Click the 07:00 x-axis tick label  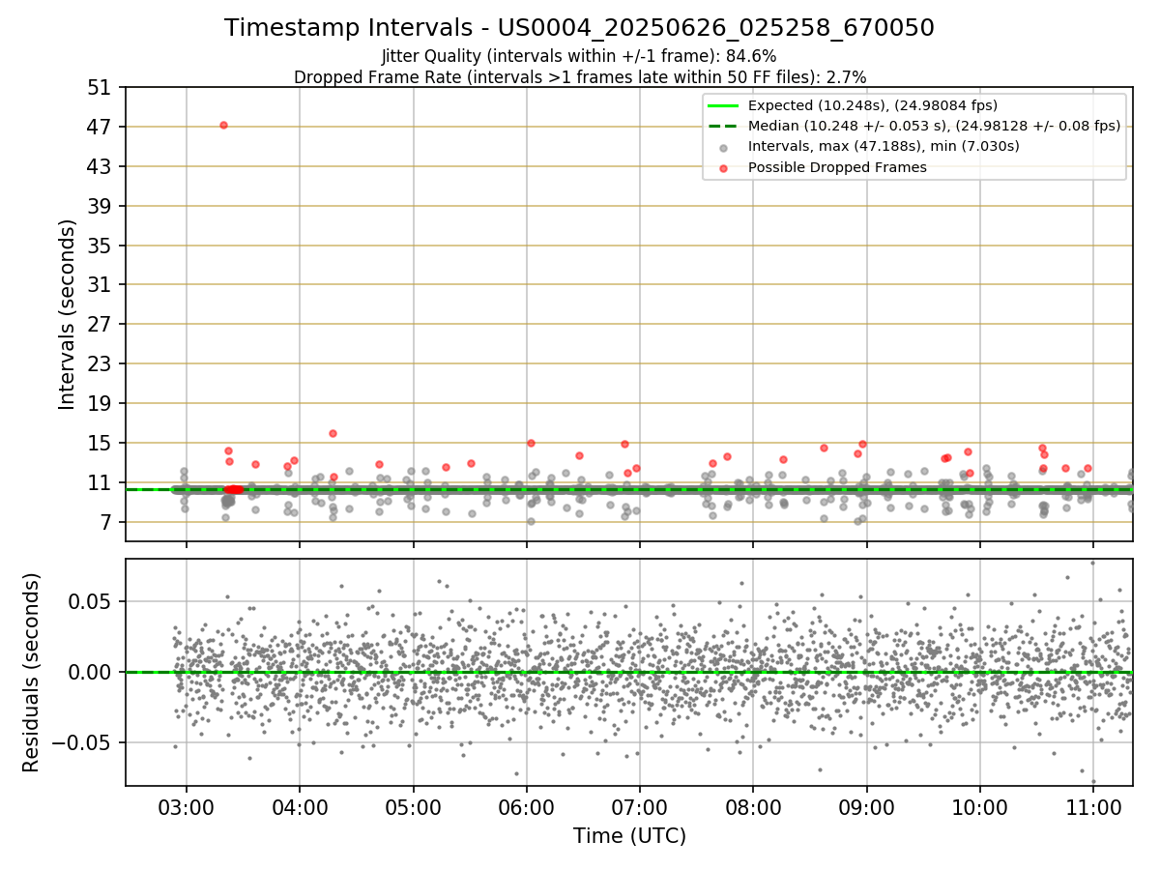point(640,806)
